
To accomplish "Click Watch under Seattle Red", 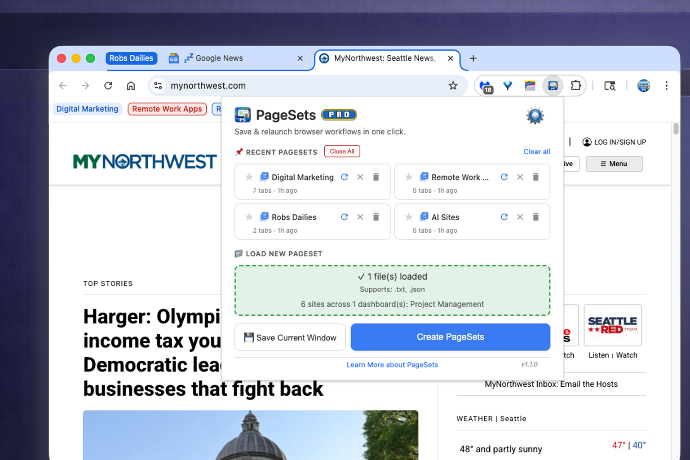I will (x=627, y=355).
